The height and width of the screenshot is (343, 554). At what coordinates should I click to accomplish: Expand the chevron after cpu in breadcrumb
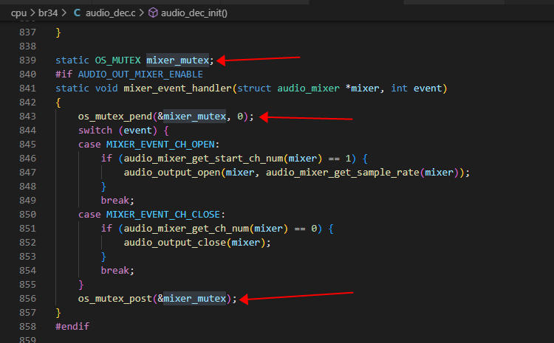click(x=33, y=13)
